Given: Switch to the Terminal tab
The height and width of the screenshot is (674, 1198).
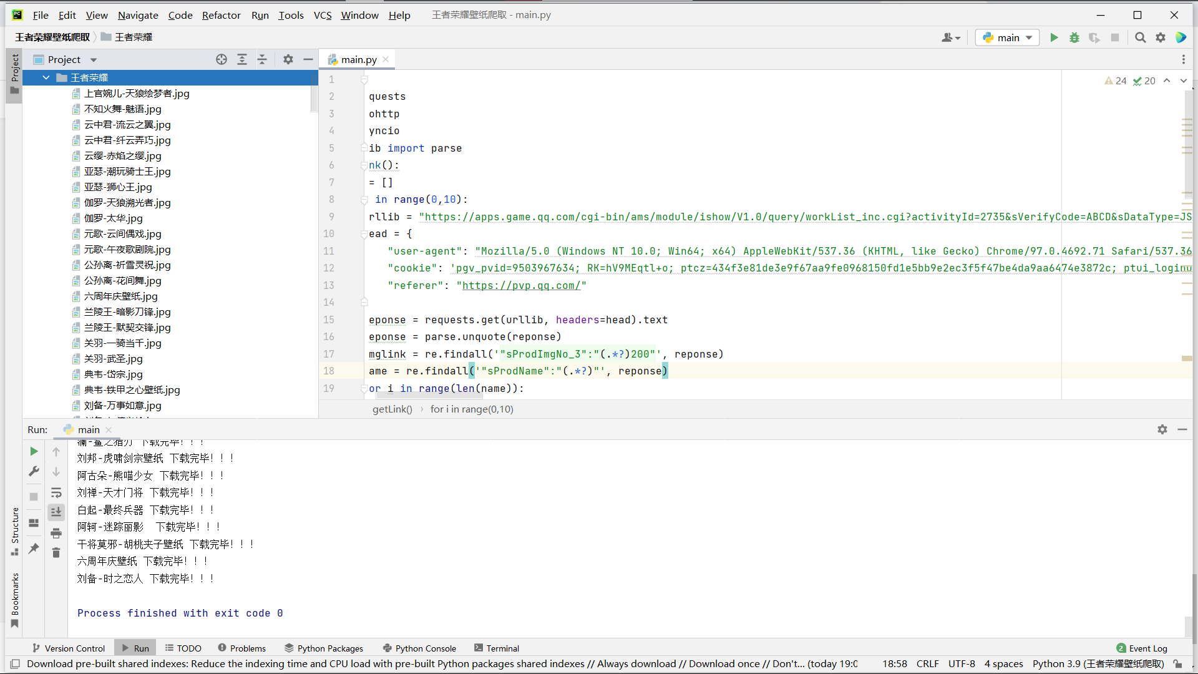Looking at the screenshot, I should (x=497, y=648).
